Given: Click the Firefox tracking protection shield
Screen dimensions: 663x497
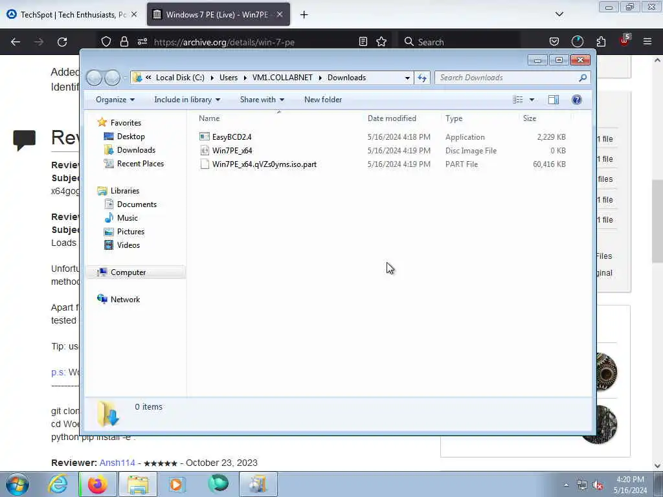Looking at the screenshot, I should point(106,42).
